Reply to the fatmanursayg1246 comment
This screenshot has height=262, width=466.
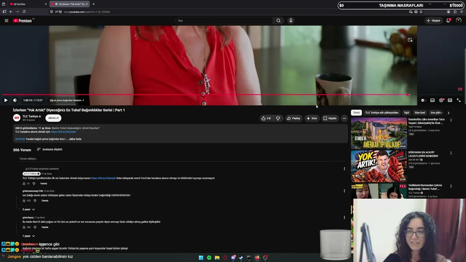tap(45, 201)
